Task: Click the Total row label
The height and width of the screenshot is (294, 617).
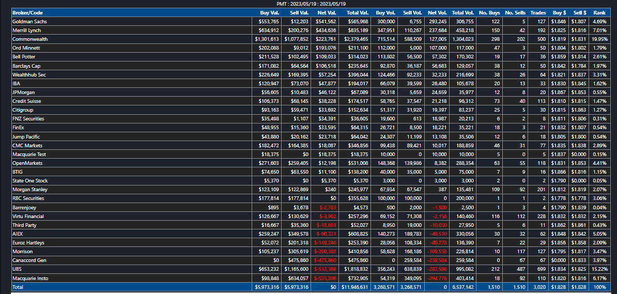Action: 18,287
